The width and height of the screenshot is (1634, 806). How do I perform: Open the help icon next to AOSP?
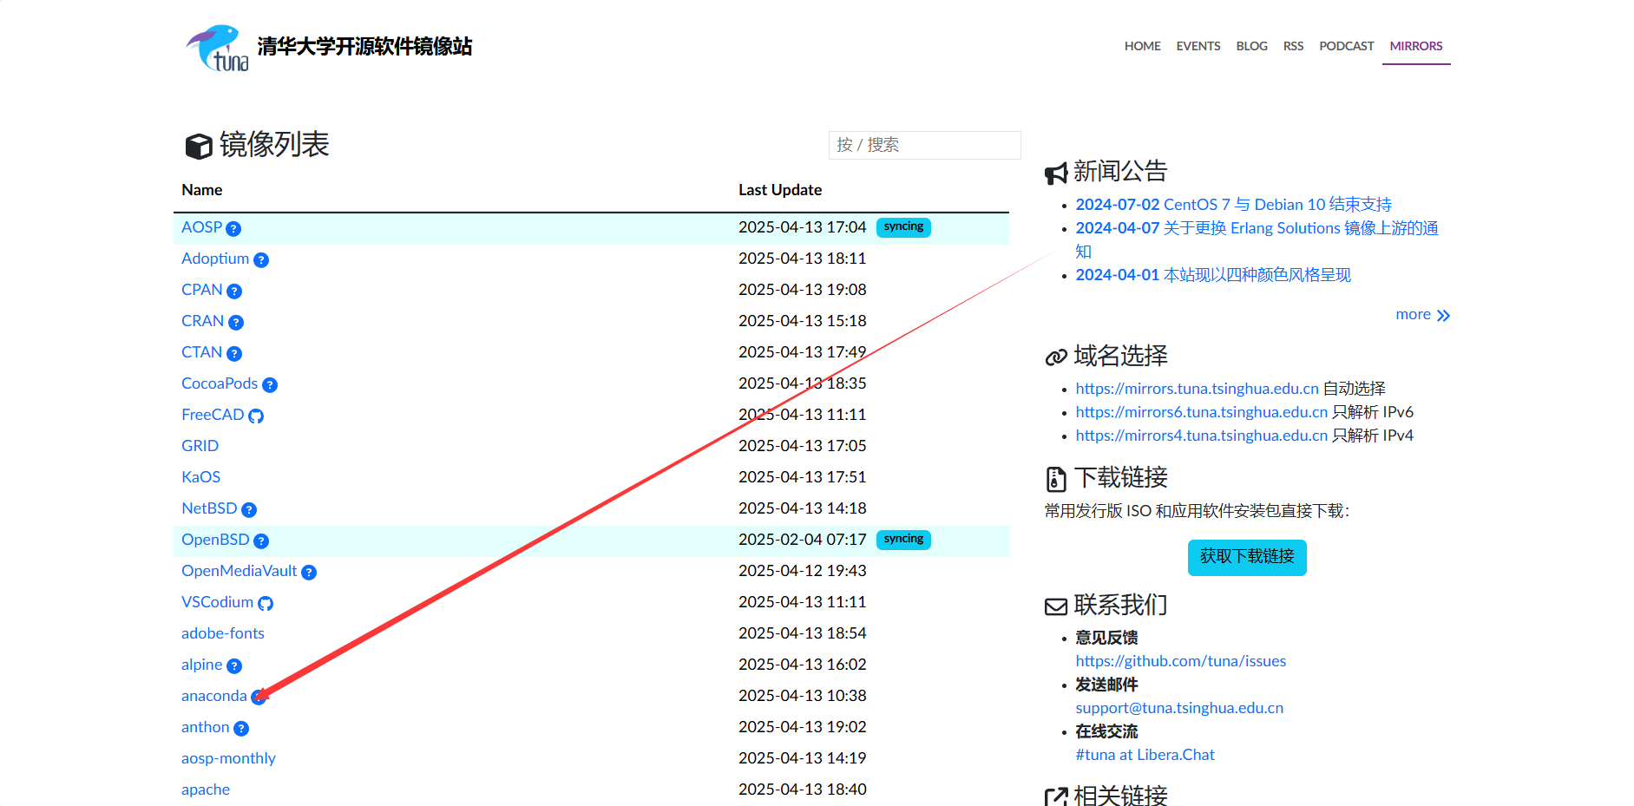233,229
